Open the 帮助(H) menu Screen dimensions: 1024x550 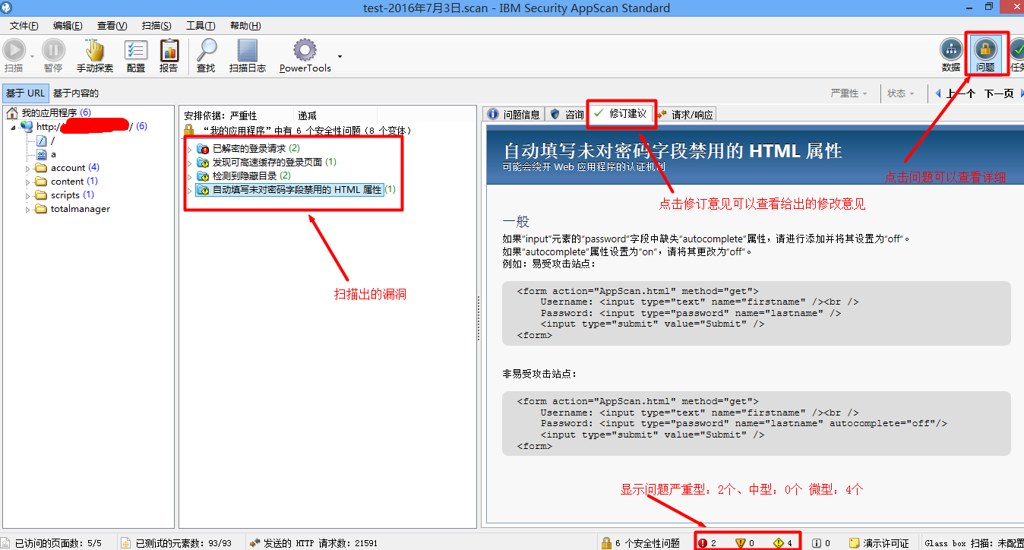(x=245, y=26)
